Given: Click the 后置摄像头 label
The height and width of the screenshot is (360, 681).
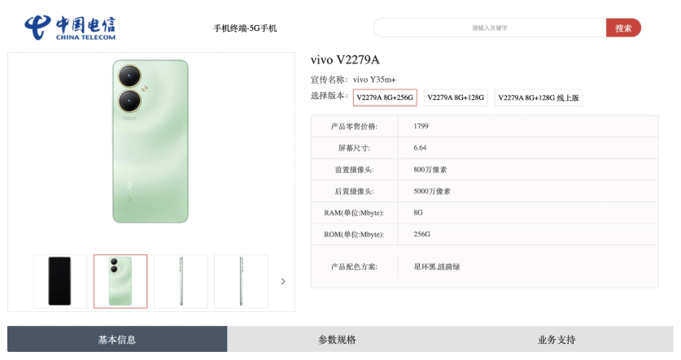Looking at the screenshot, I should click(354, 191).
